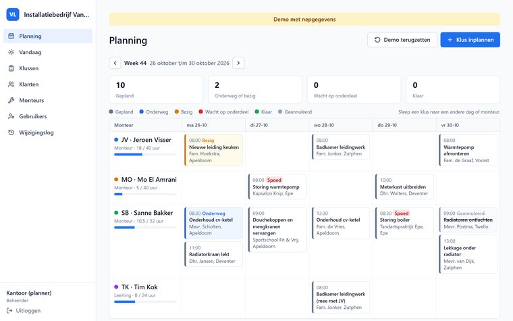Open the Lekkage onder radiator job card
This screenshot has width=513, height=321.
[x=468, y=254]
